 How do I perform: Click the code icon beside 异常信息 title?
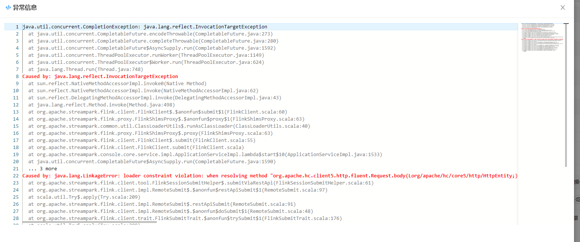click(x=8, y=7)
